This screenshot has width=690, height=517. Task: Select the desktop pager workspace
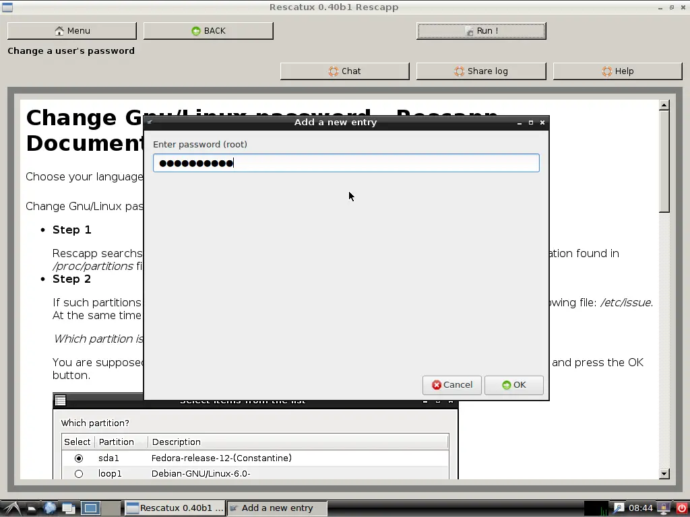pyautogui.click(x=91, y=508)
